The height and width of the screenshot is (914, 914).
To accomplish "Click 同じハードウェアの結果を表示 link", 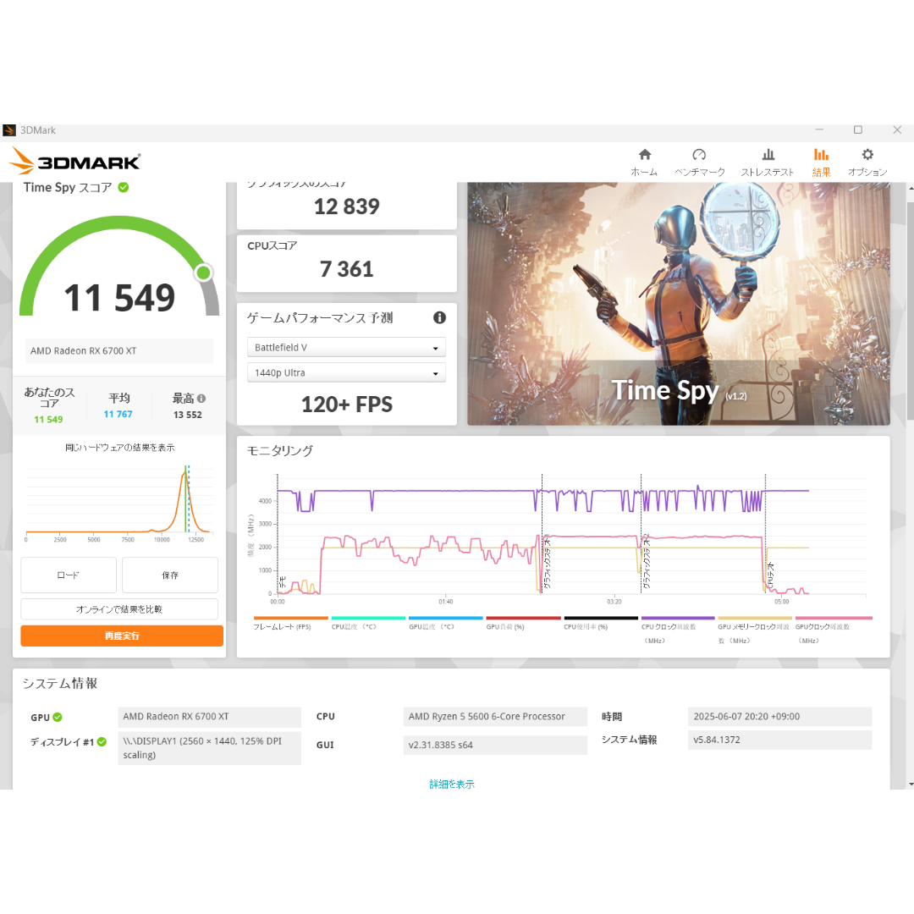I will pyautogui.click(x=119, y=447).
